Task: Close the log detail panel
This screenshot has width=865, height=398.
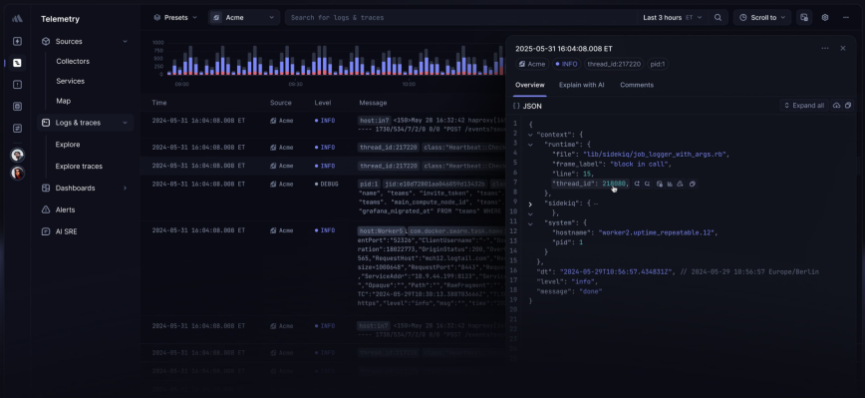Action: click(x=843, y=49)
